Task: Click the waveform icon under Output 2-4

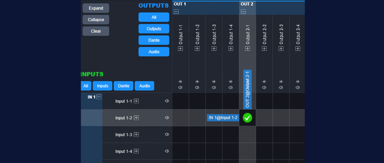Action: 298,82
